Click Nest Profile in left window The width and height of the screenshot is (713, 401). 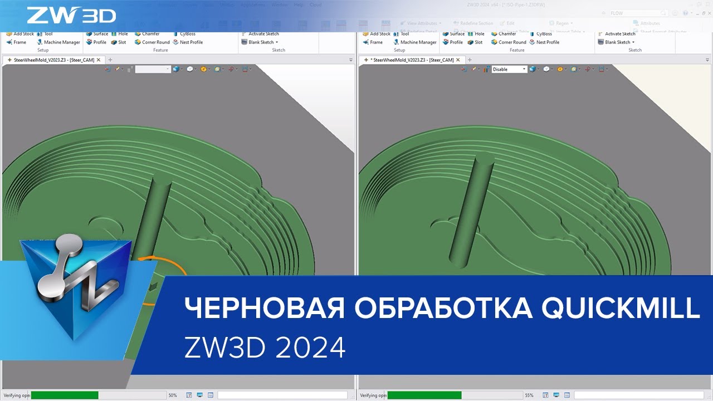(188, 42)
